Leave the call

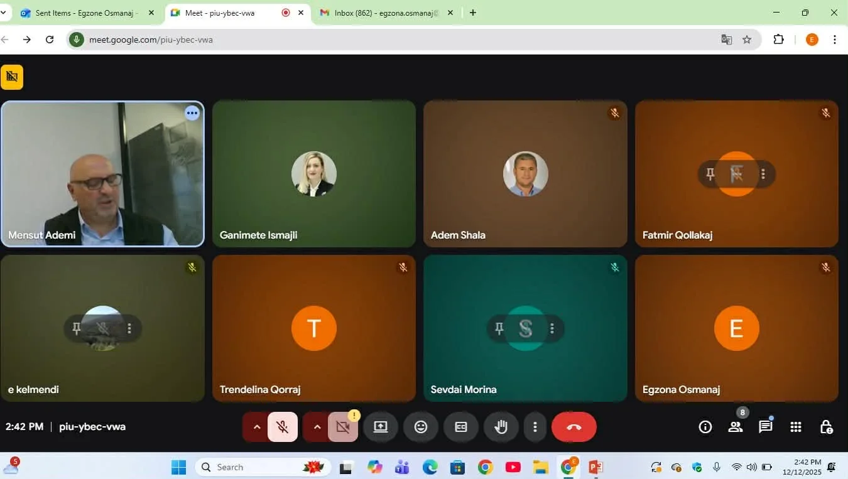(x=573, y=426)
